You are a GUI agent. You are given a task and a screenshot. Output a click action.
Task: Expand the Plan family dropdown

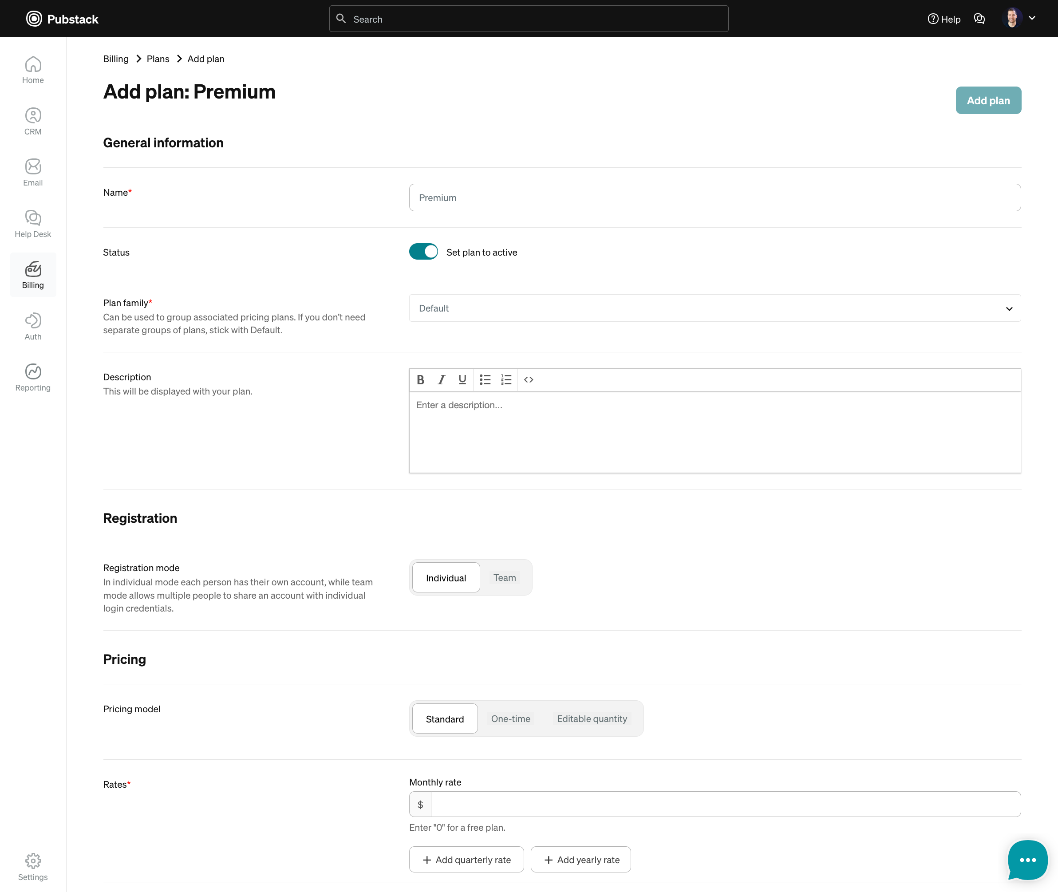715,308
